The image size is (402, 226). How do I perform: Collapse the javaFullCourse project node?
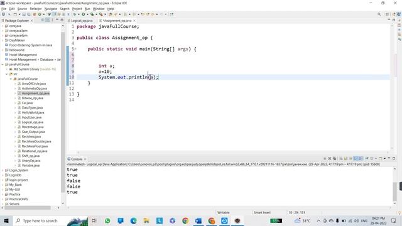pyautogui.click(x=3, y=64)
